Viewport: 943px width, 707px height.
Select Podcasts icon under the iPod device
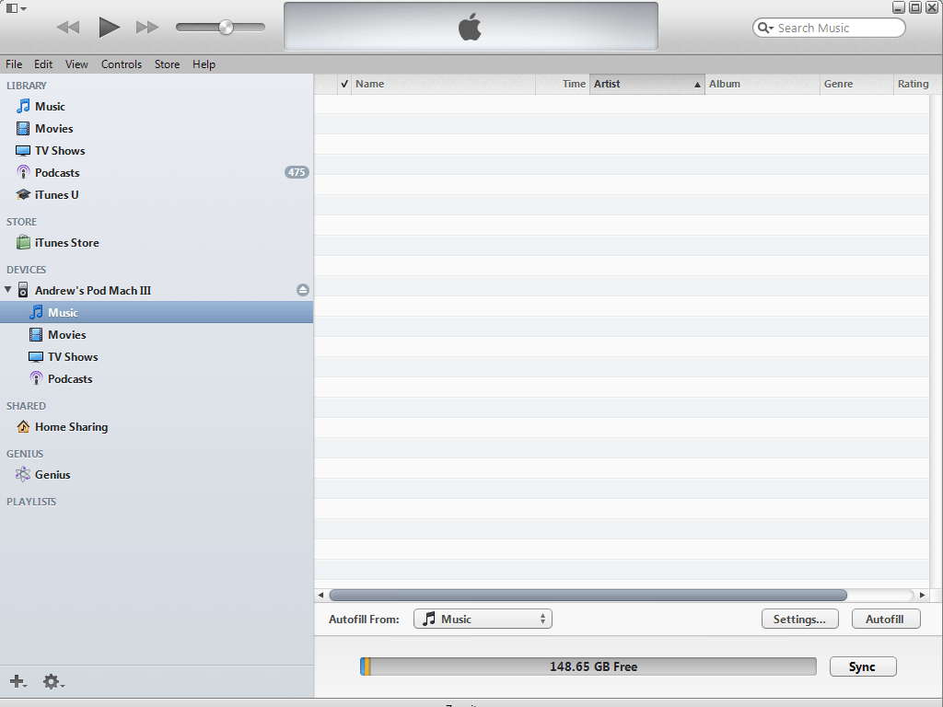click(x=36, y=378)
